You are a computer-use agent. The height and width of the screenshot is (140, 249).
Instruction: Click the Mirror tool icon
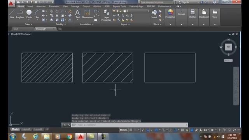(57, 16)
